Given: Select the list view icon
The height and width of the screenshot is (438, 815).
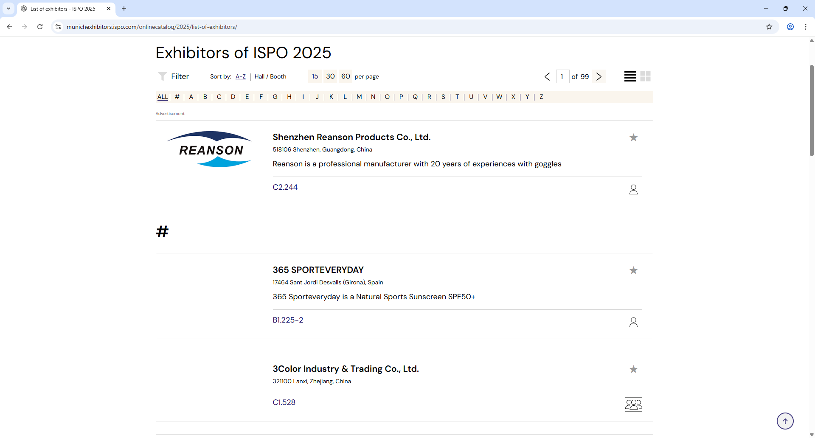Looking at the screenshot, I should (630, 76).
